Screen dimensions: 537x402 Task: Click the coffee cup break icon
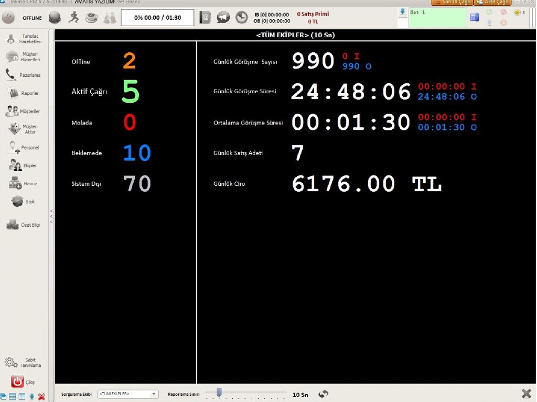click(92, 18)
